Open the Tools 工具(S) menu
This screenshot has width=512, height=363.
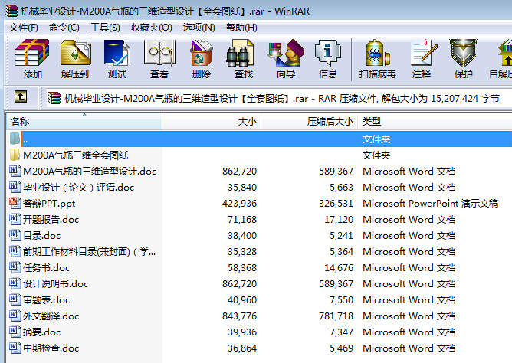[x=105, y=28]
